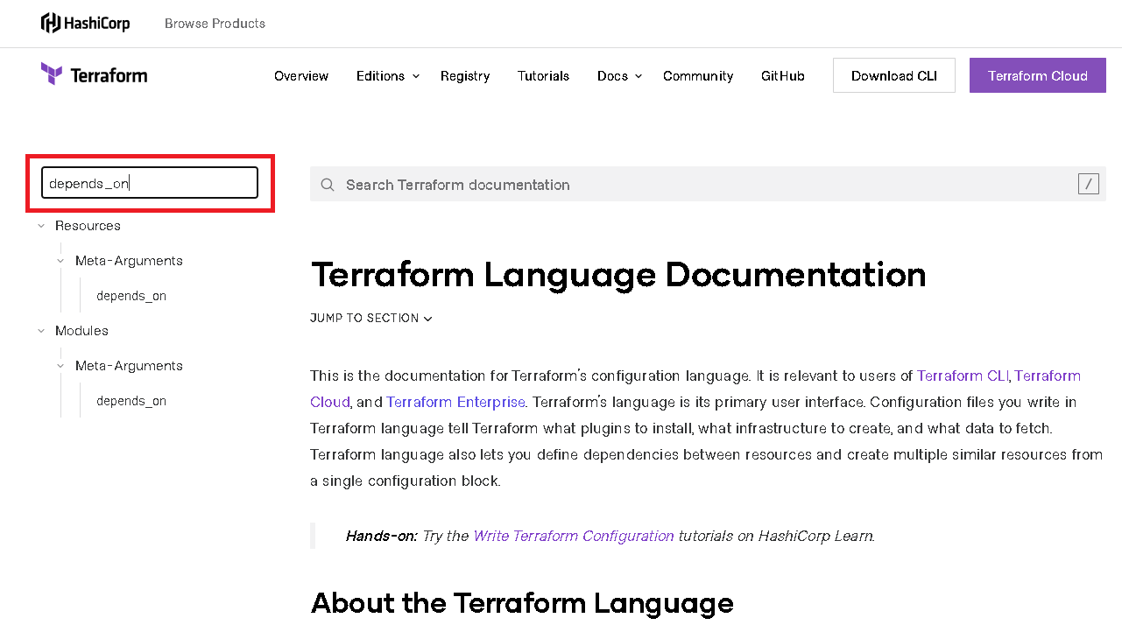
Task: Go to the Registry page
Action: tap(465, 76)
